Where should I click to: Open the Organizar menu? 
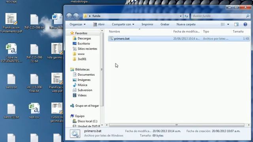(x=77, y=24)
